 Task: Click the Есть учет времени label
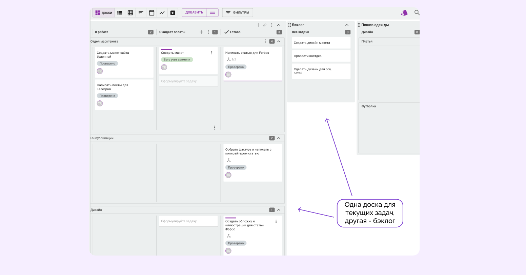(177, 60)
